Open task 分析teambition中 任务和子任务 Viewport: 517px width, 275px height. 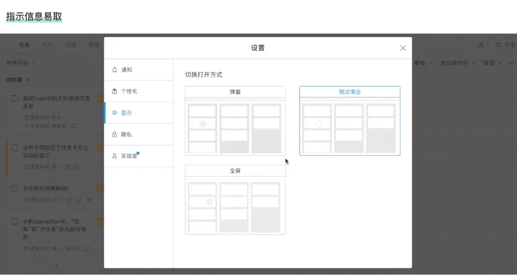click(x=55, y=229)
